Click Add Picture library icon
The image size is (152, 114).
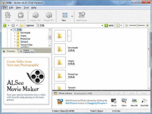point(82,15)
